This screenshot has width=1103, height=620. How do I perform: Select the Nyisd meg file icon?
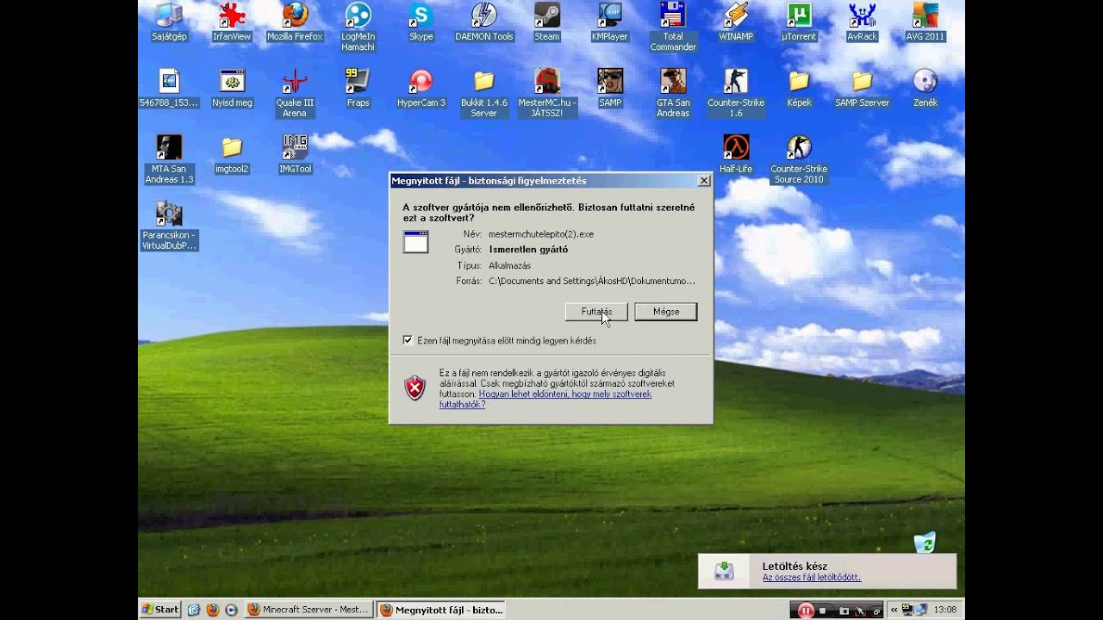pos(232,88)
